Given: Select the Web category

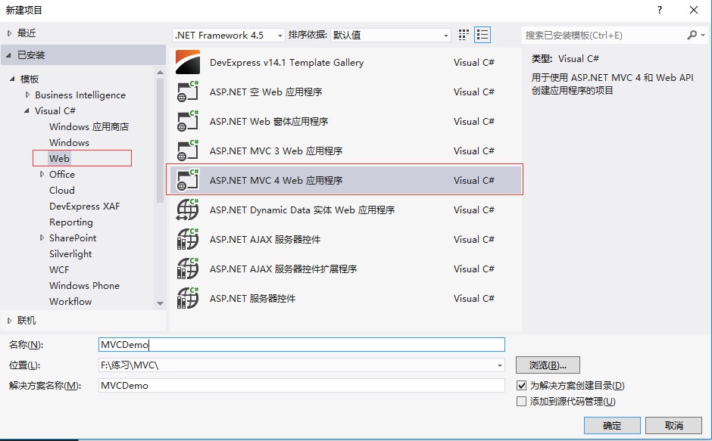Looking at the screenshot, I should pos(60,158).
